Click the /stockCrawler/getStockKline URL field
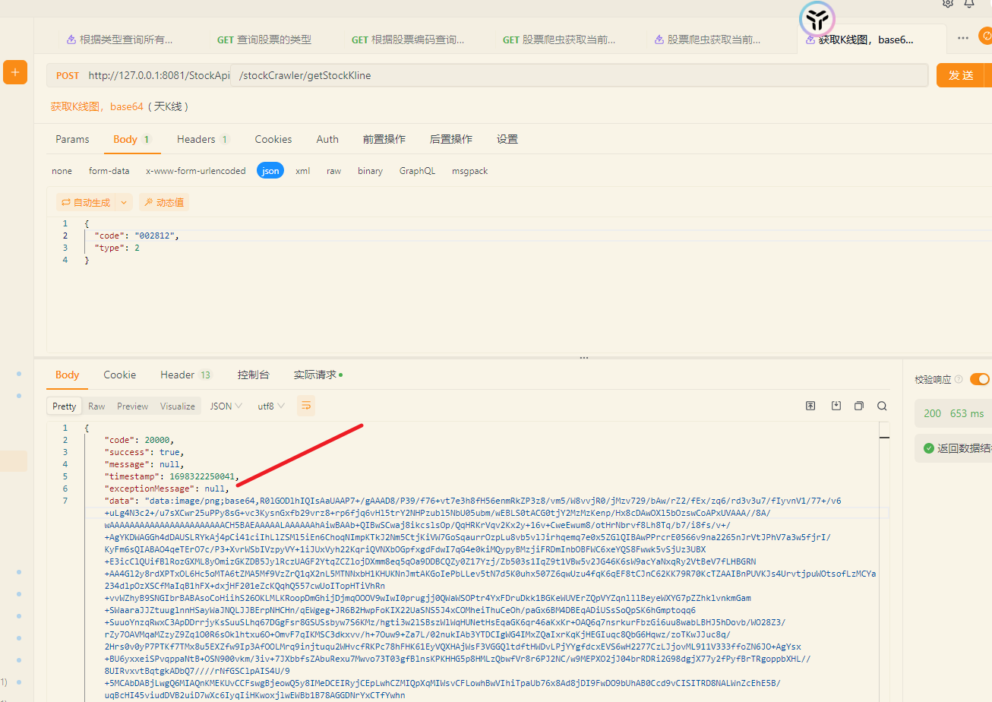The height and width of the screenshot is (702, 992). [579, 75]
